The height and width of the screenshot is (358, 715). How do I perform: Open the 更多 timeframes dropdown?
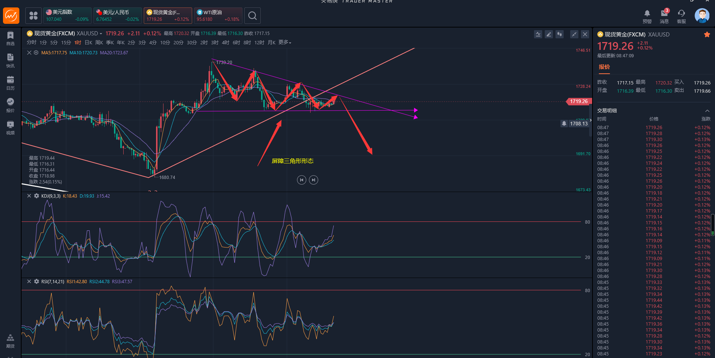pos(285,42)
